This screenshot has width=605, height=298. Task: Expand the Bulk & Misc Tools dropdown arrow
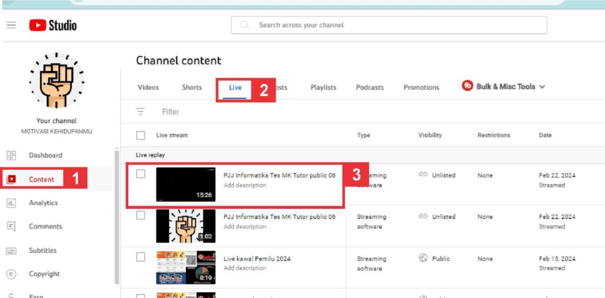[x=542, y=87]
